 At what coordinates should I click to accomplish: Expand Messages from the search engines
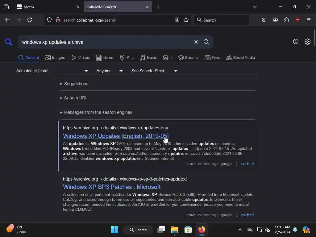(x=96, y=112)
